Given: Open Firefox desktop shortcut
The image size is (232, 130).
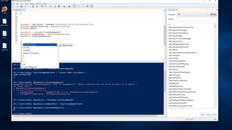Looking at the screenshot, I should (x=4, y=10).
